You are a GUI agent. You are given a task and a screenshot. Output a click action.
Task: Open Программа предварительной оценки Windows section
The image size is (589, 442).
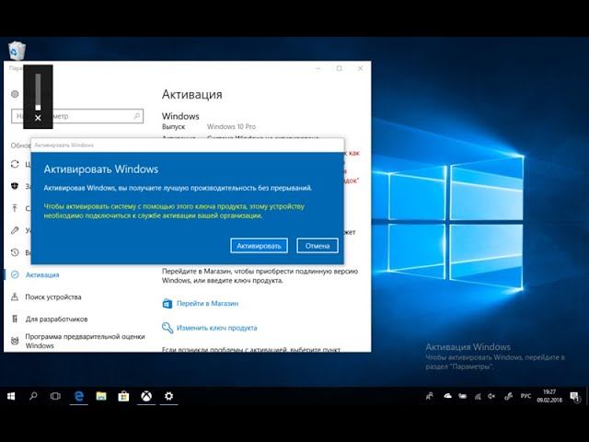point(85,341)
